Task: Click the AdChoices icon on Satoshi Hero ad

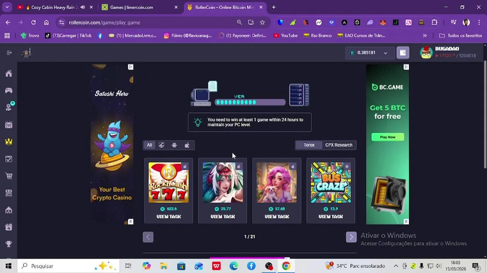Action: (x=130, y=67)
